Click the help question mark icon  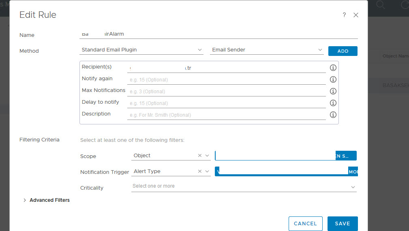344,15
